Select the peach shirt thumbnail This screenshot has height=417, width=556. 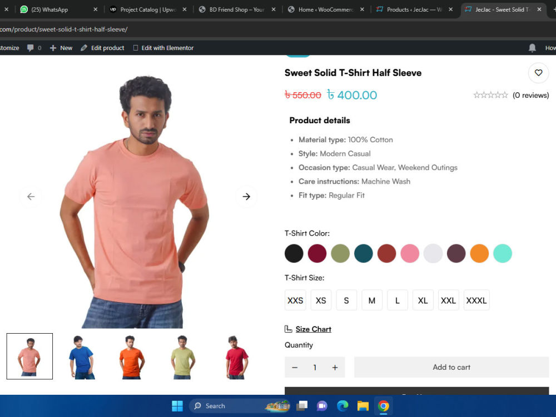tap(29, 356)
